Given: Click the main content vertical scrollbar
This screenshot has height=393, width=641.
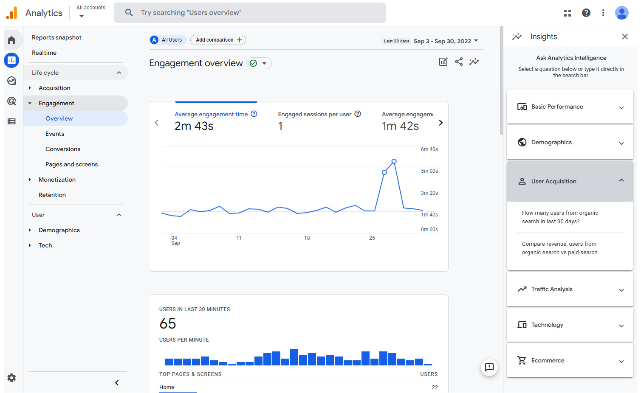Looking at the screenshot, I should tap(502, 81).
